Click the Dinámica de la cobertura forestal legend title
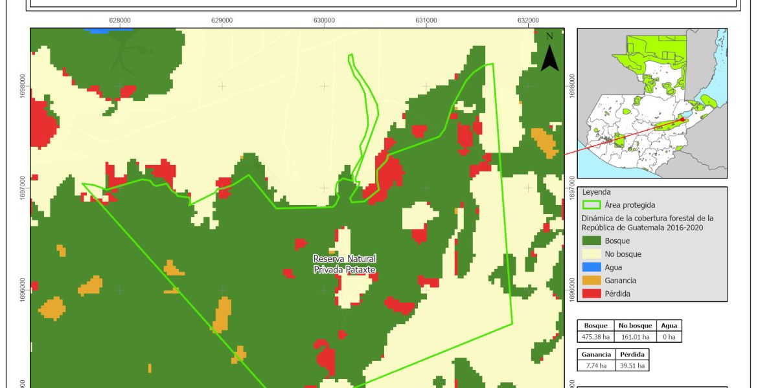The image size is (758, 388). click(647, 222)
